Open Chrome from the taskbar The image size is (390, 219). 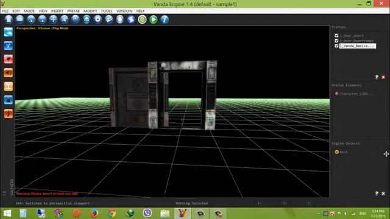coord(112,214)
